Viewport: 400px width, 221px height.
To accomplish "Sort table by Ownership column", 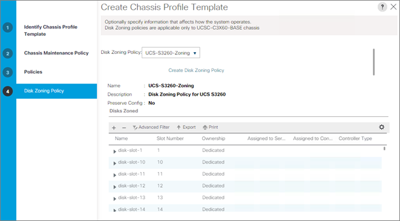I will [214, 139].
